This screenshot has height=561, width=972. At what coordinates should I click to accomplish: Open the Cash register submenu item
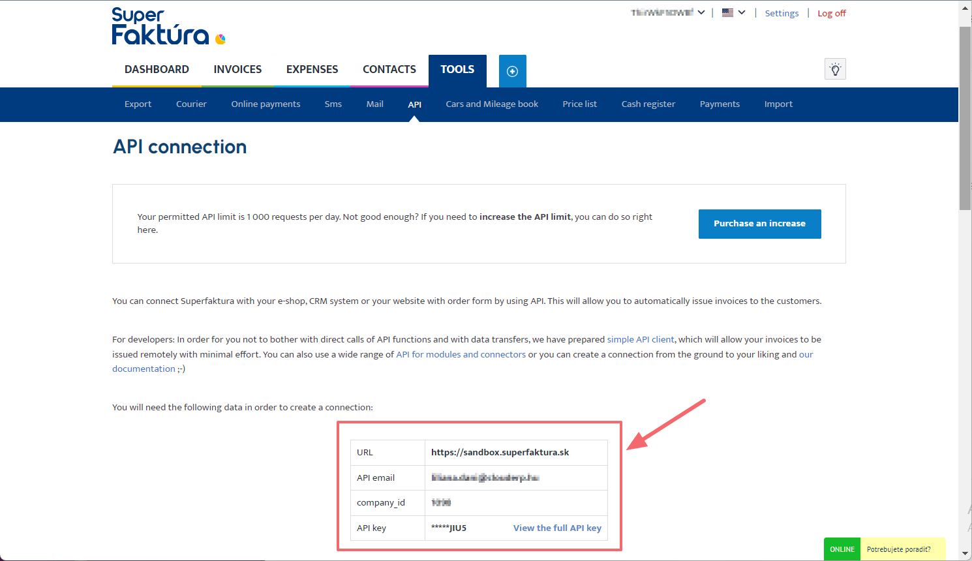point(648,104)
